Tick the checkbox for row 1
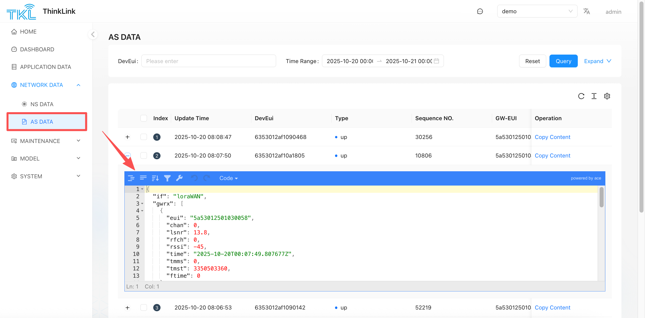This screenshot has width=645, height=318. click(144, 137)
